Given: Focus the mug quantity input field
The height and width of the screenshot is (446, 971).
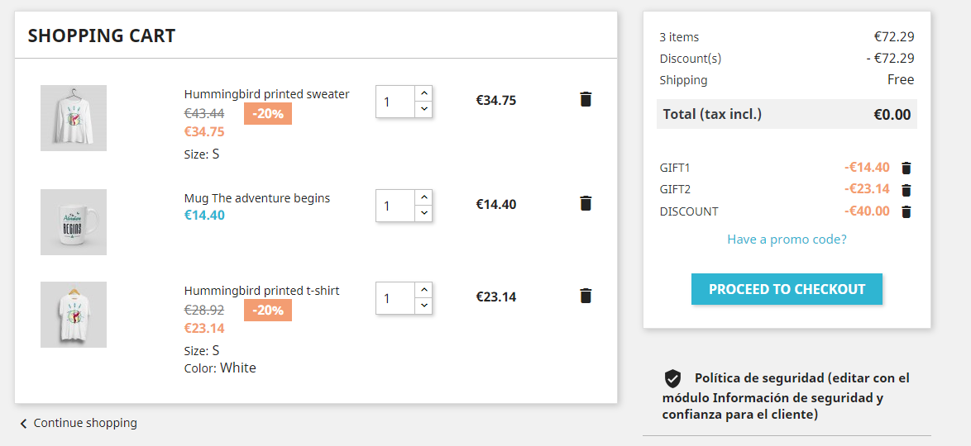Looking at the screenshot, I should (x=395, y=206).
